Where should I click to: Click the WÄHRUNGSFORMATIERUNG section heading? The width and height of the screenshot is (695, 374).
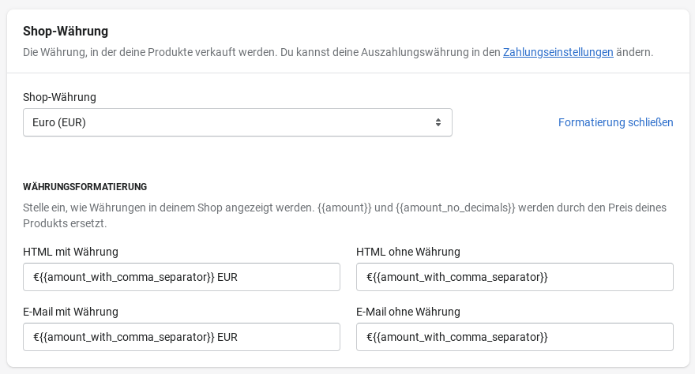point(85,187)
